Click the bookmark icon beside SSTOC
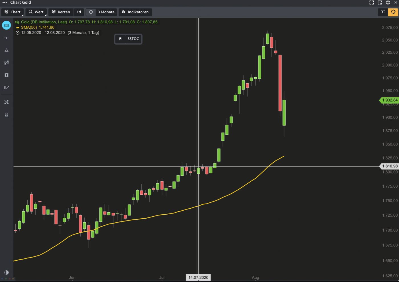 tap(120, 39)
